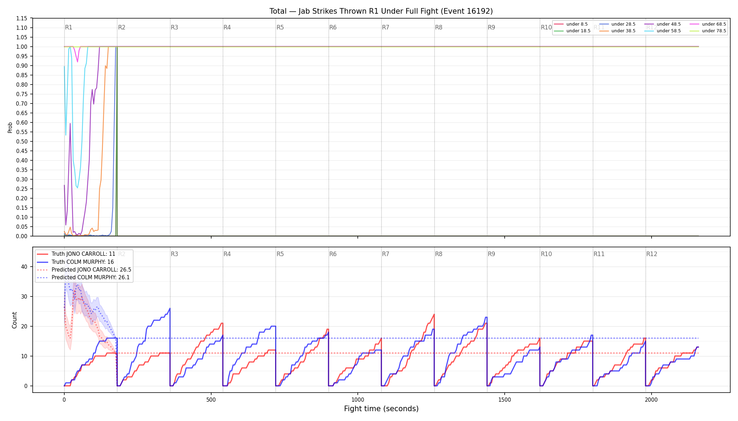
Task: Click the 20 tick on the Count axis
Action: pyautogui.click(x=24, y=326)
